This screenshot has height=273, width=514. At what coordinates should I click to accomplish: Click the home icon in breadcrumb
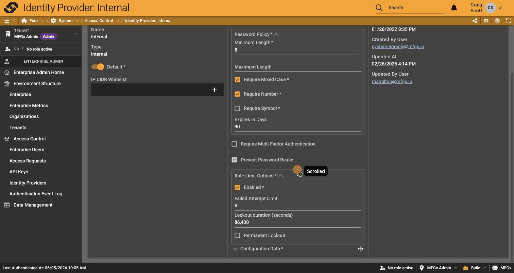24,21
